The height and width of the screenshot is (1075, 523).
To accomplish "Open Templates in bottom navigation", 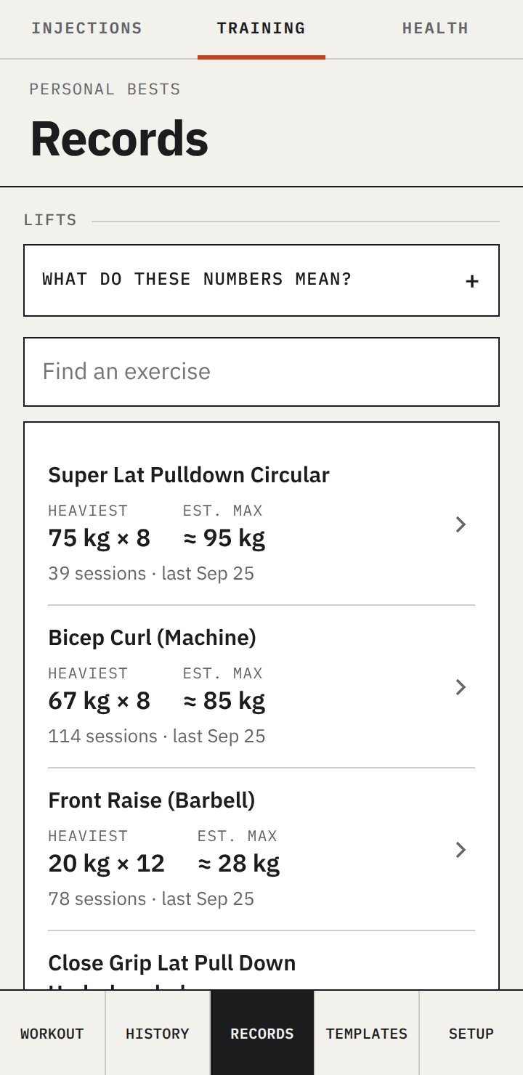I will pyautogui.click(x=367, y=1033).
